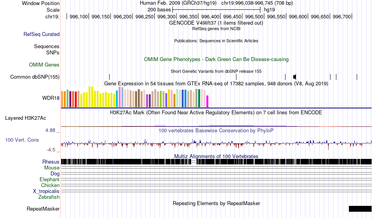Click the WDR18 gene label
Viewport: 372px width, 218px height.
(51, 98)
